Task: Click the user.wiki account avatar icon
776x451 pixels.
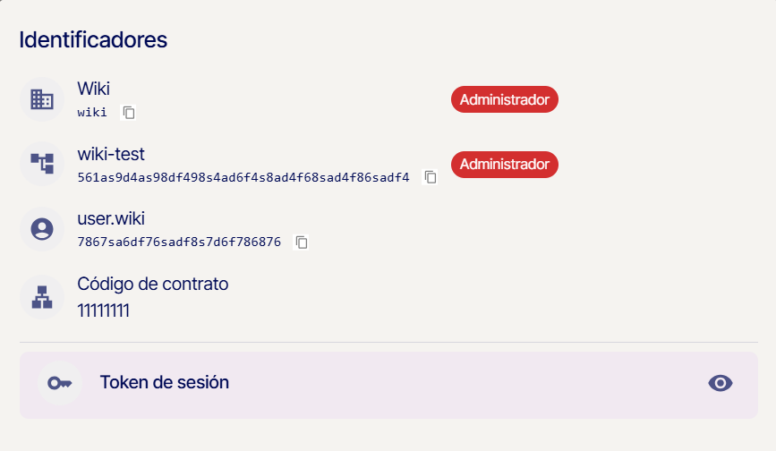Action: tap(42, 229)
